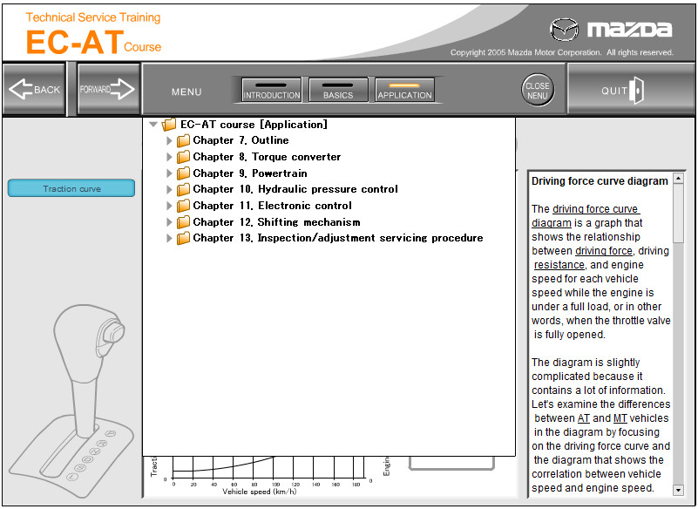
Task: Click the Chapter 12 folder icon
Action: pos(183,221)
